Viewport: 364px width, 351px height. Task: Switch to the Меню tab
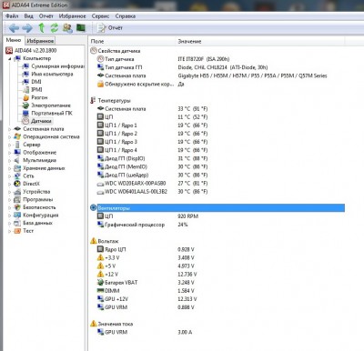coord(14,40)
